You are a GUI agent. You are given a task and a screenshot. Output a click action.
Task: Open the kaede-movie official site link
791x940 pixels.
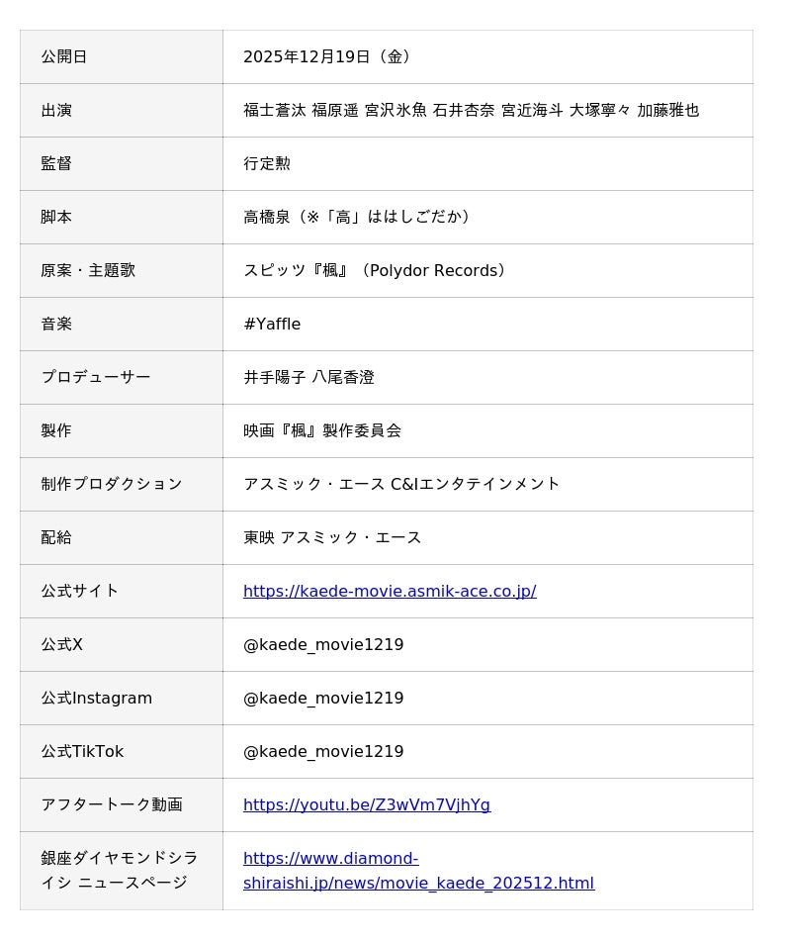(390, 592)
